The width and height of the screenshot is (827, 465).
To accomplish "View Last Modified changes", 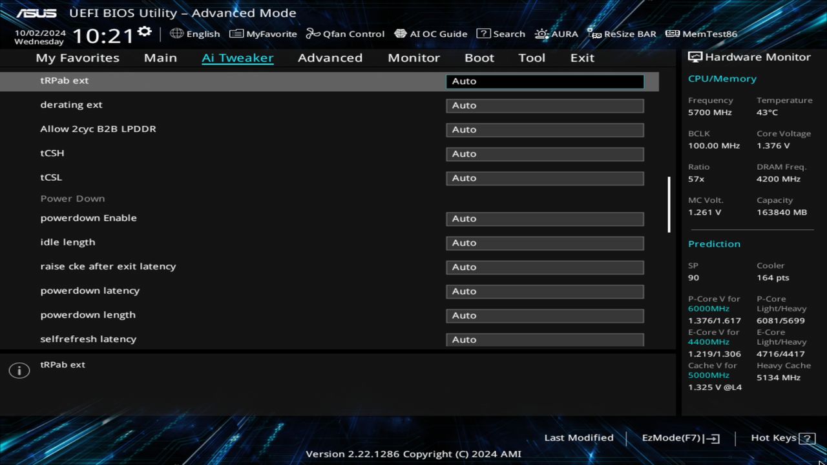I will pos(579,437).
